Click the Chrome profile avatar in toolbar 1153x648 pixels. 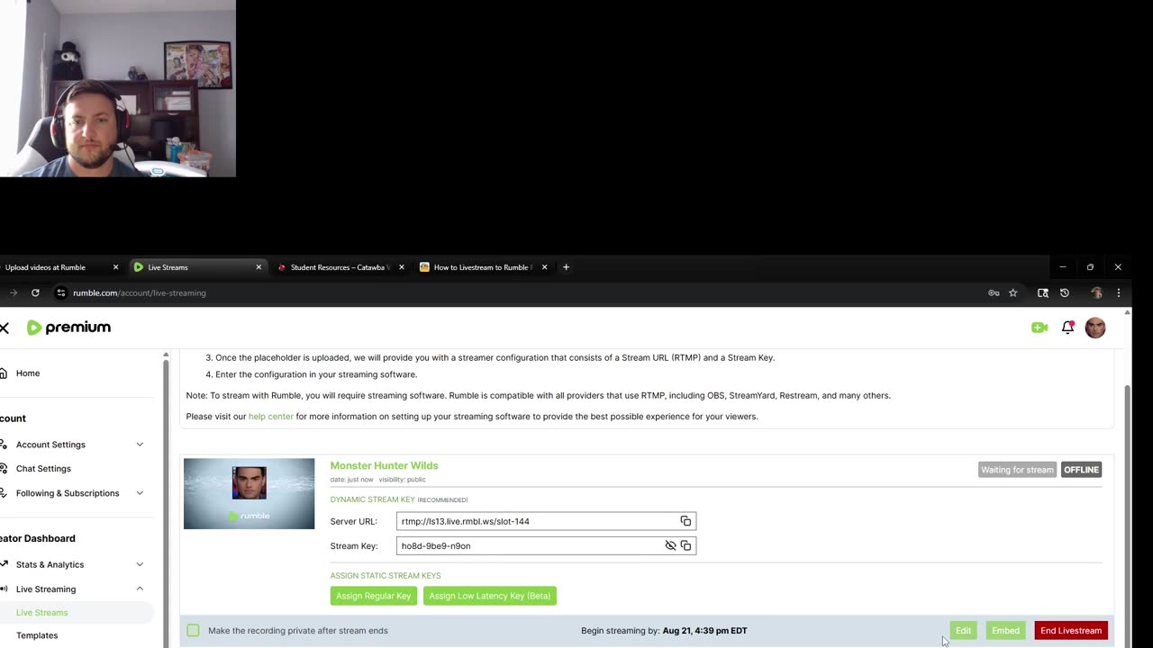pos(1096,292)
